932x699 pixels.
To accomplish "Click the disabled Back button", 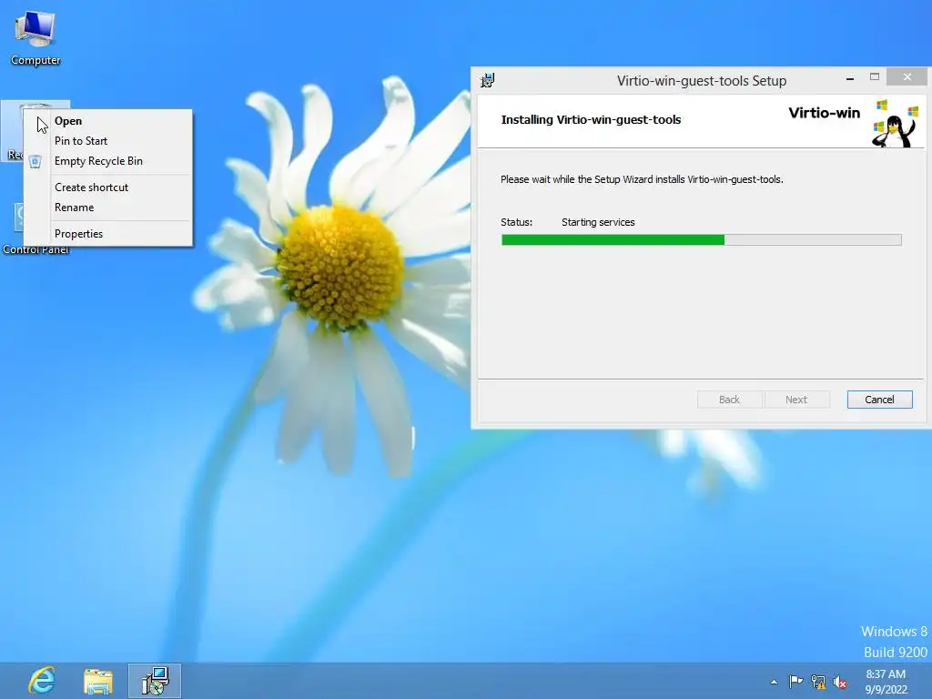I will point(729,400).
